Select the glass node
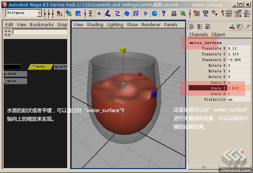 point(15,74)
